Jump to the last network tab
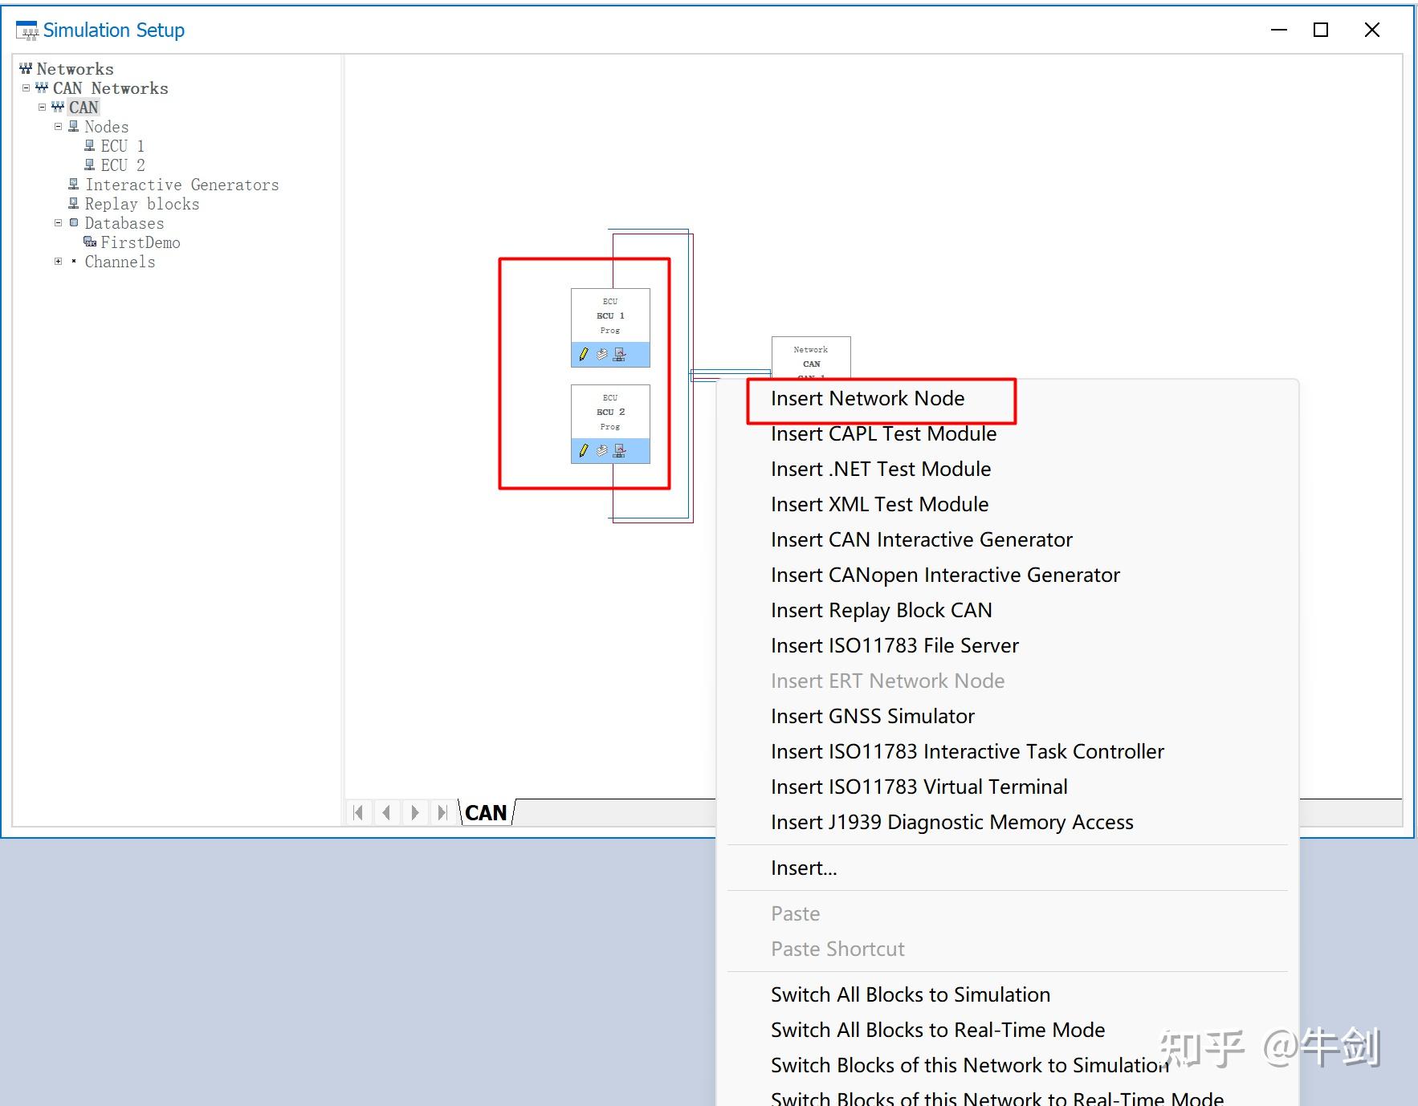This screenshot has width=1418, height=1106. pos(442,812)
